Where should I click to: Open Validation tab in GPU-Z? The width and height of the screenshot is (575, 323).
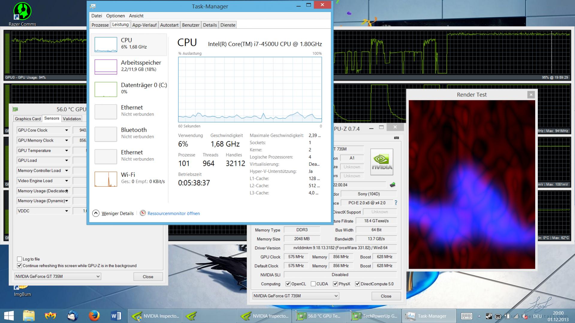pos(72,119)
